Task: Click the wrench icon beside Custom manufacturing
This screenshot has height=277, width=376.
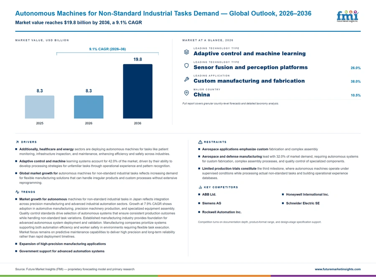Action: [x=186, y=79]
